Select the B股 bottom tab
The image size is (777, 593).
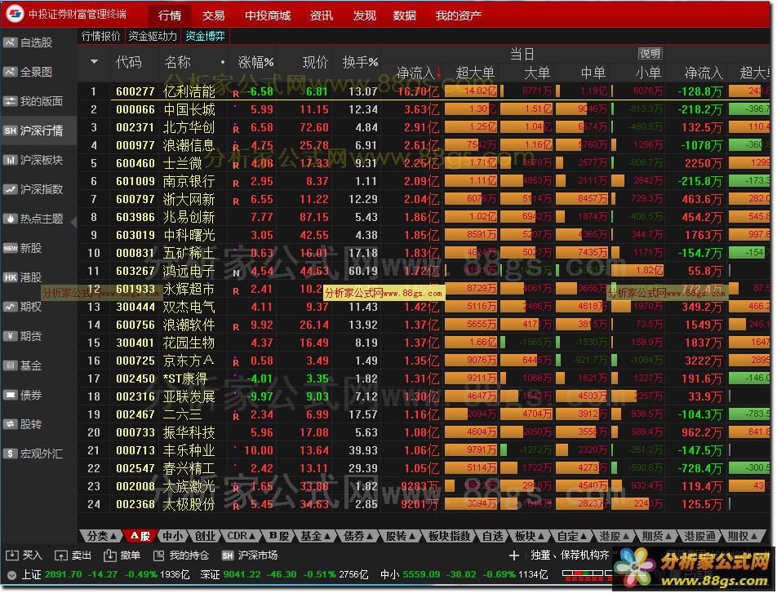coord(278,536)
